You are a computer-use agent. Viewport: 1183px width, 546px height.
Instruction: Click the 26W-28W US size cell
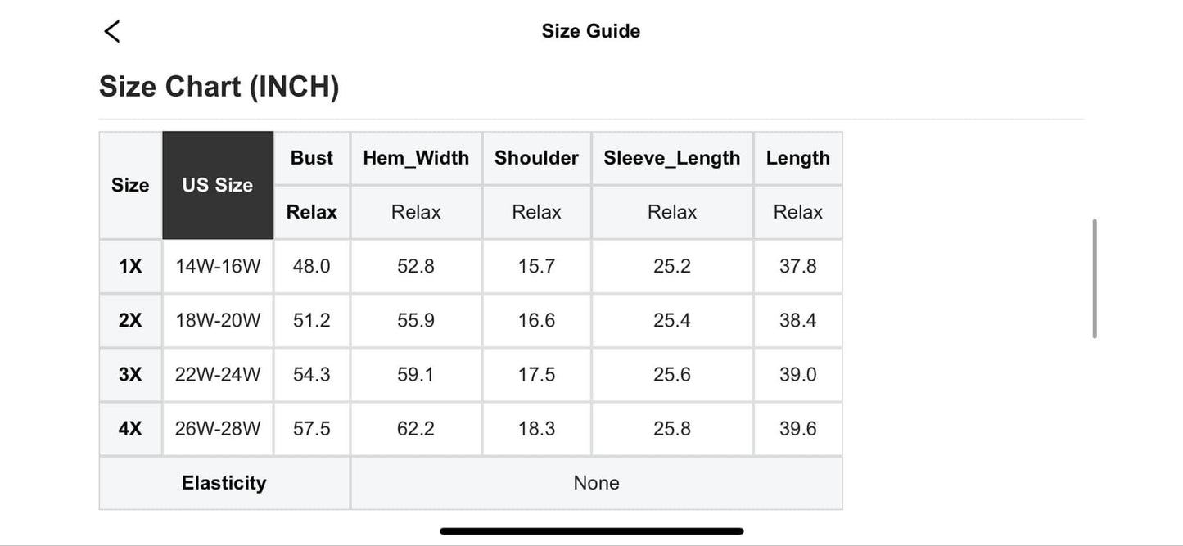point(218,428)
